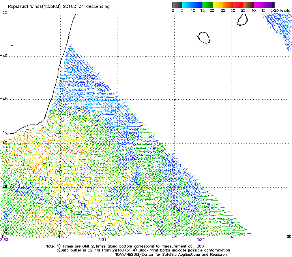
Task: Click the tiny island dot west of Madagascar
Action: [x=12, y=45]
